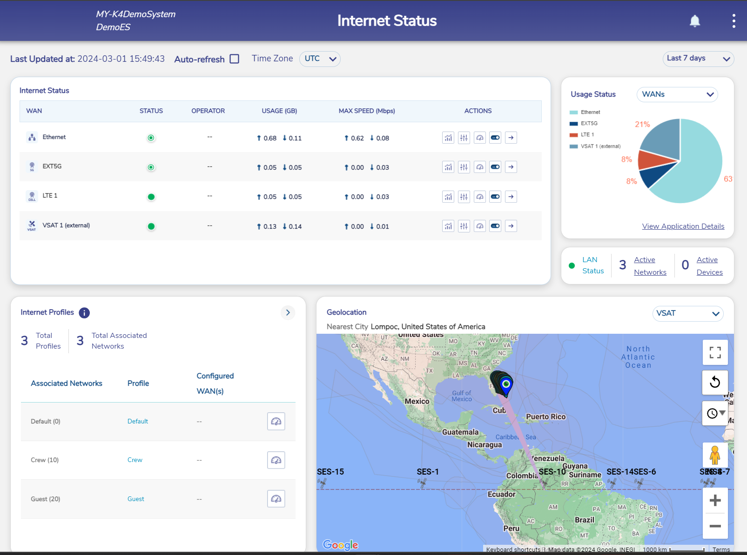Click speedometer icon for Crew profile
Image resolution: width=747 pixels, height=555 pixels.
(276, 460)
